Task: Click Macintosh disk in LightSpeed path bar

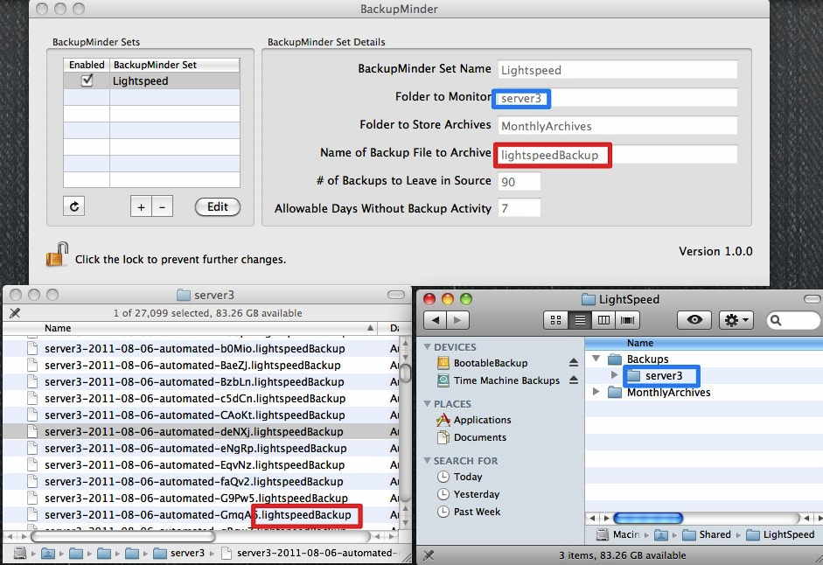Action: pos(617,534)
